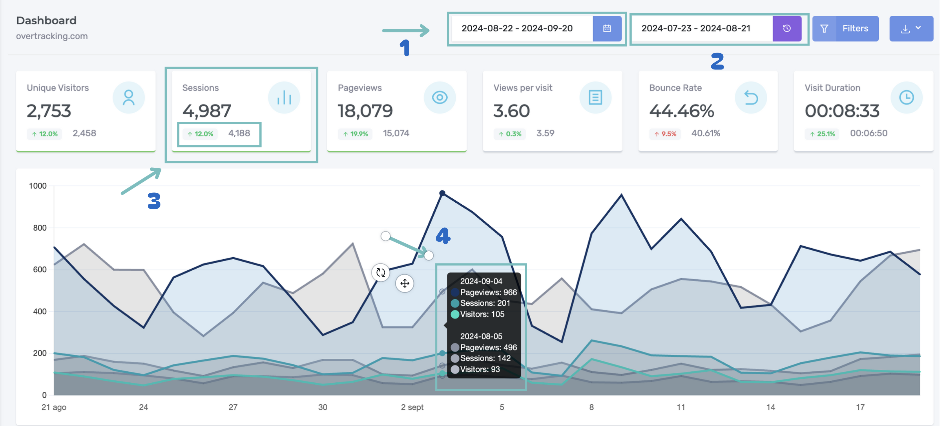Click the Views per visit document icon
940x426 pixels.
point(595,98)
